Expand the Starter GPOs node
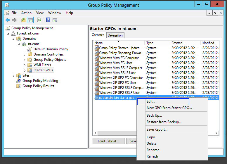Image resolution: width=227 pixels, height=164 pixels. [25, 70]
